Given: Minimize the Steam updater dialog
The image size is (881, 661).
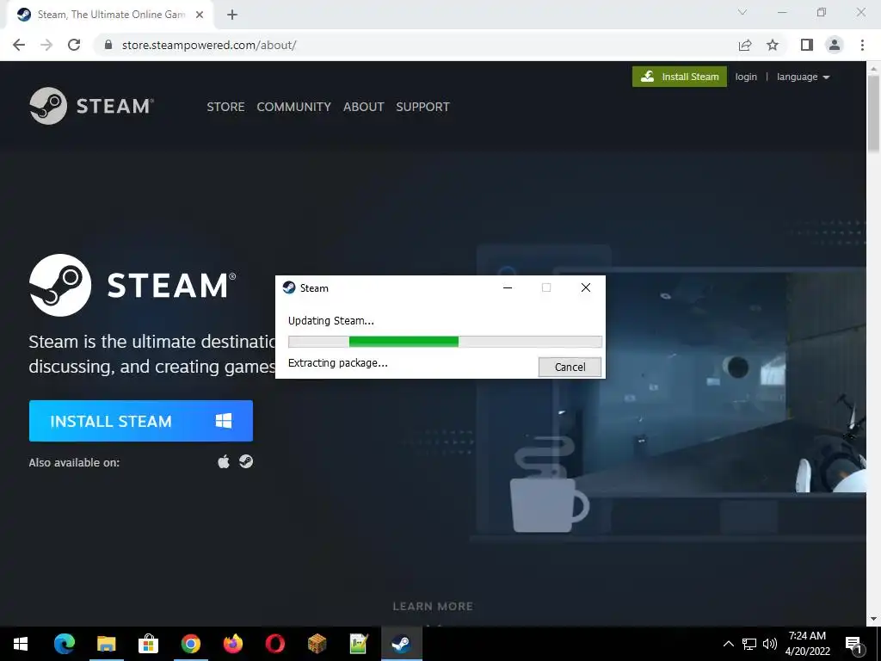Looking at the screenshot, I should (x=508, y=287).
